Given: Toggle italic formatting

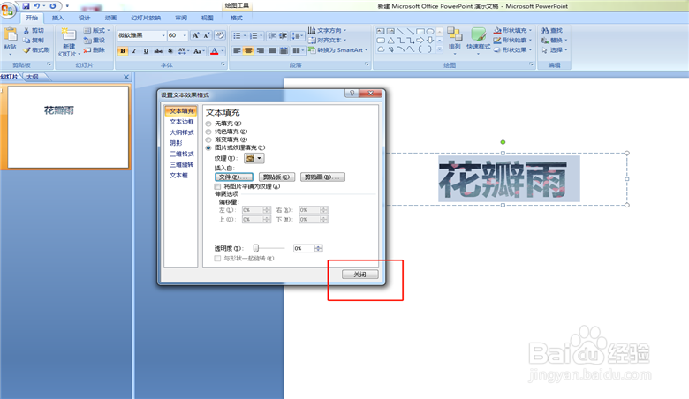Looking at the screenshot, I should pyautogui.click(x=134, y=51).
